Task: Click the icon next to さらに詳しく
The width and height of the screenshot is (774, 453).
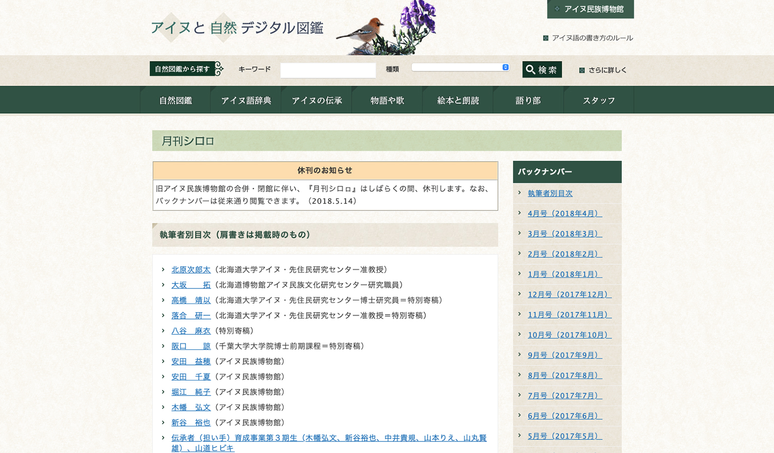Action: pyautogui.click(x=582, y=70)
